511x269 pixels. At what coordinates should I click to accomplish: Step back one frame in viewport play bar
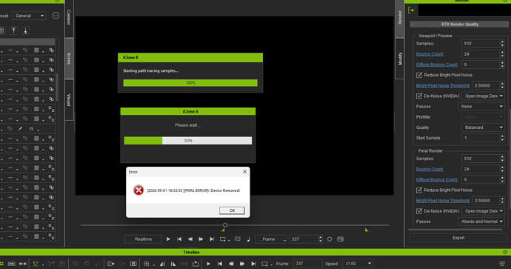coord(190,239)
